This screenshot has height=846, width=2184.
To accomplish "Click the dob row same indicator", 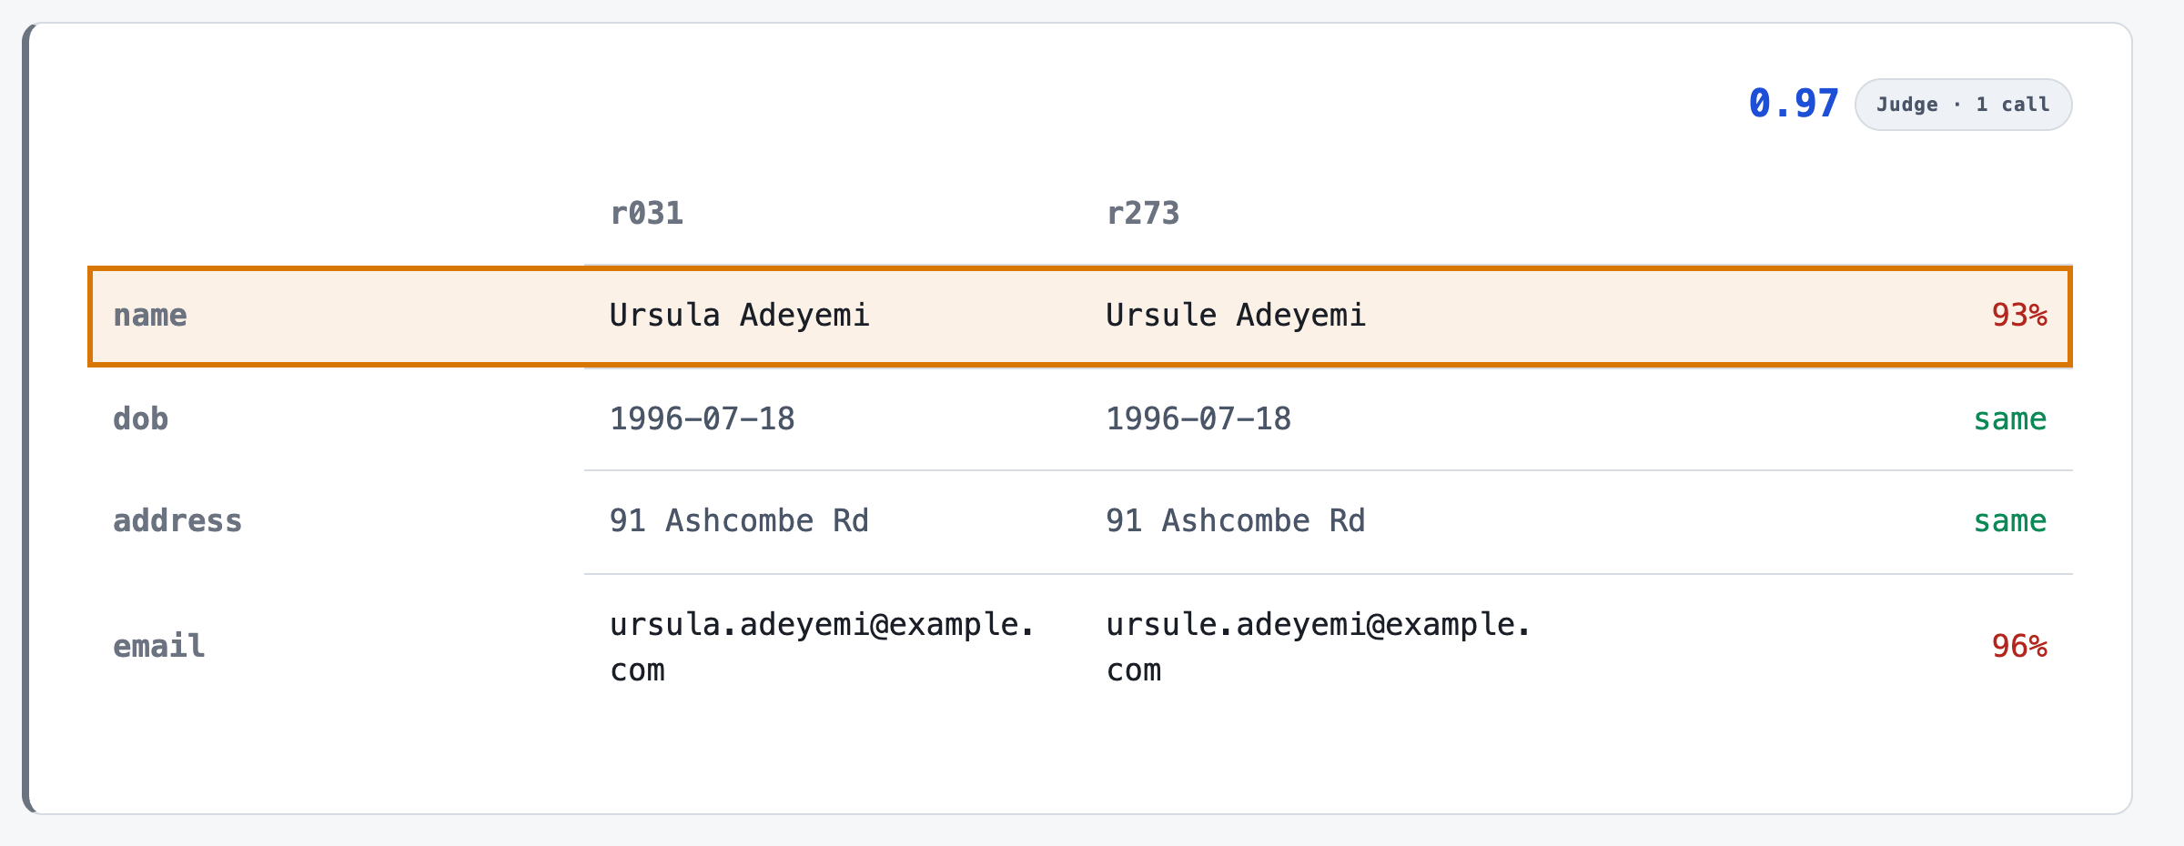I will click(2010, 419).
